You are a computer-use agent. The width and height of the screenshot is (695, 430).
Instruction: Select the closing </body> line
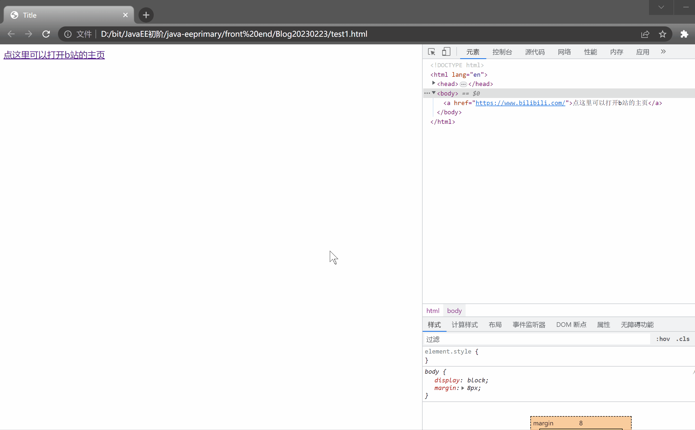coord(449,112)
